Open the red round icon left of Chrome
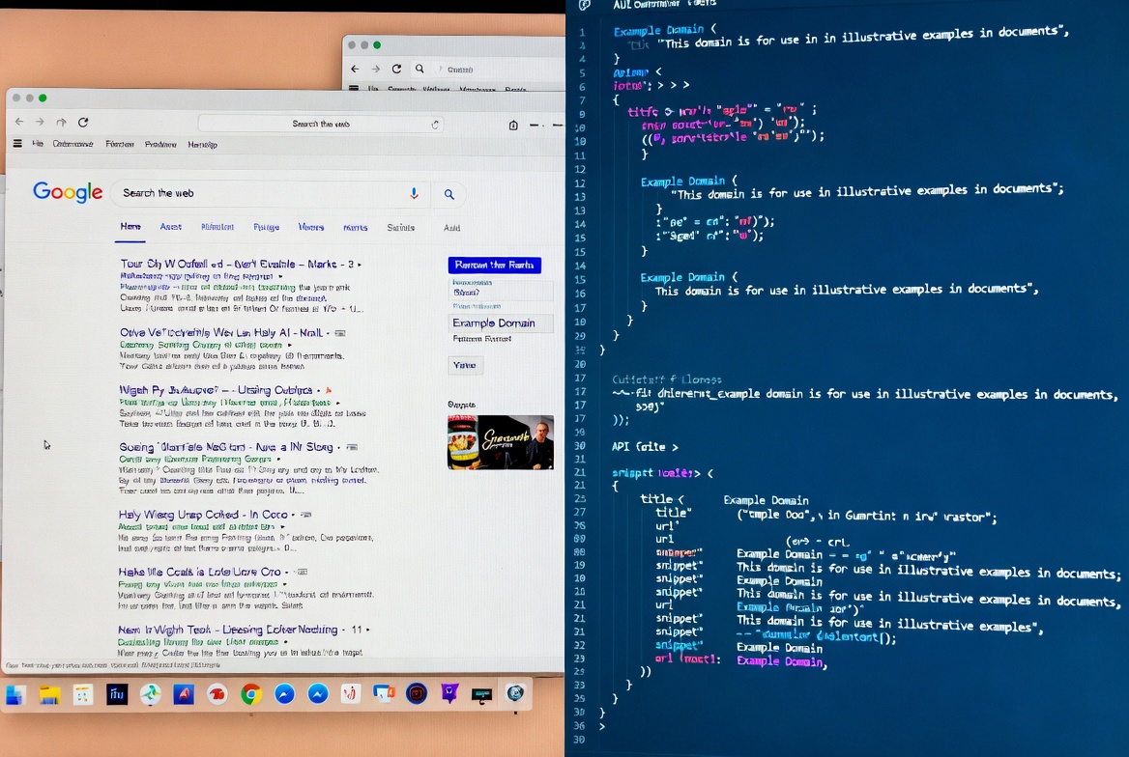This screenshot has width=1129, height=757. [x=217, y=694]
